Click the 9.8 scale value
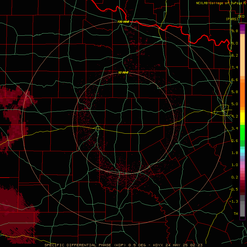247x247 pixels. coord(235,31)
